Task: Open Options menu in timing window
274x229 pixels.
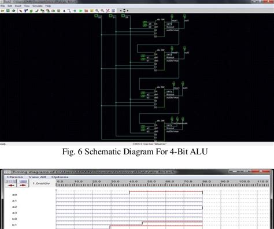Action: coord(60,177)
